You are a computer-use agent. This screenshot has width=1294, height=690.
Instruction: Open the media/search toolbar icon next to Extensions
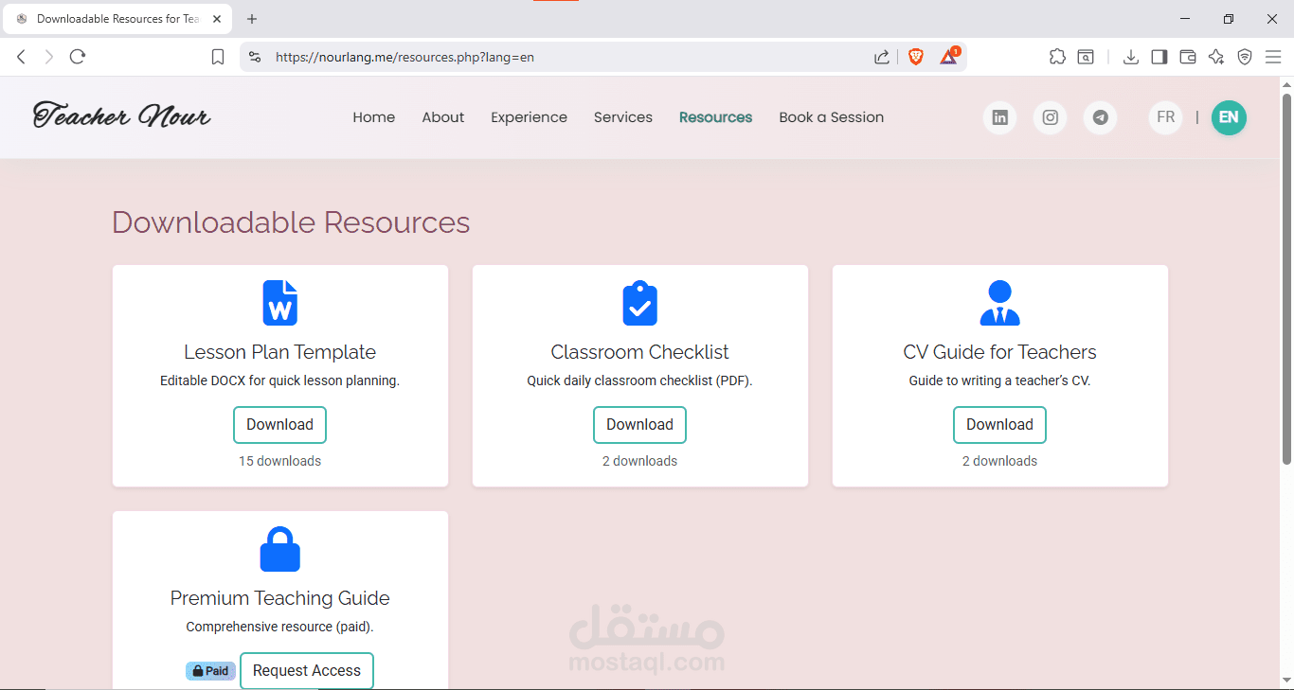point(1086,57)
